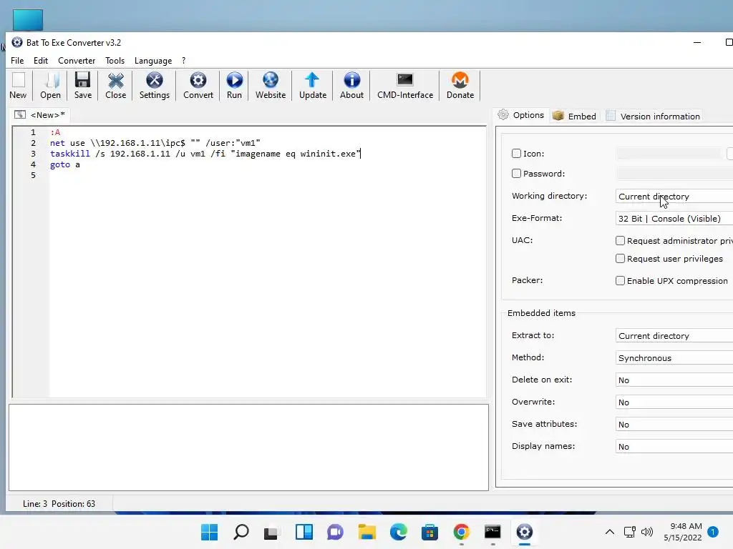Open Widgets from the taskbar

[304, 532]
